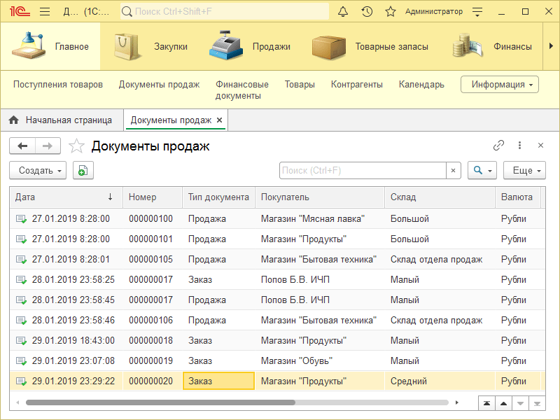This screenshot has height=420, width=560.
Task: Open the search options dropdown
Action: click(x=482, y=170)
